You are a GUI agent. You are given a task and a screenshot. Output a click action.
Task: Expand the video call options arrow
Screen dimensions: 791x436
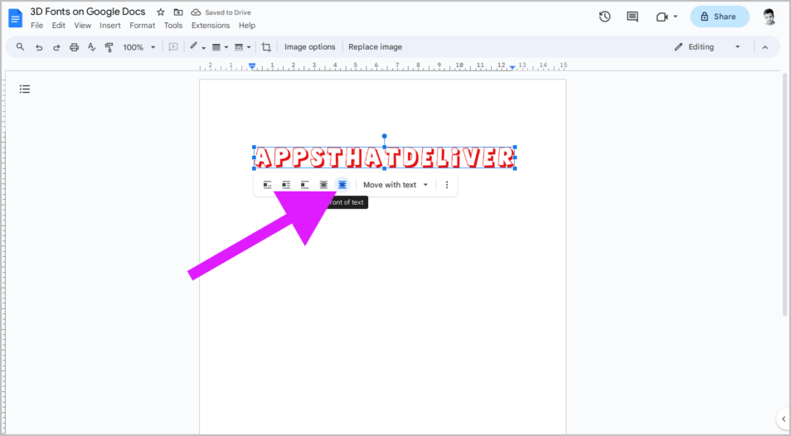676,17
